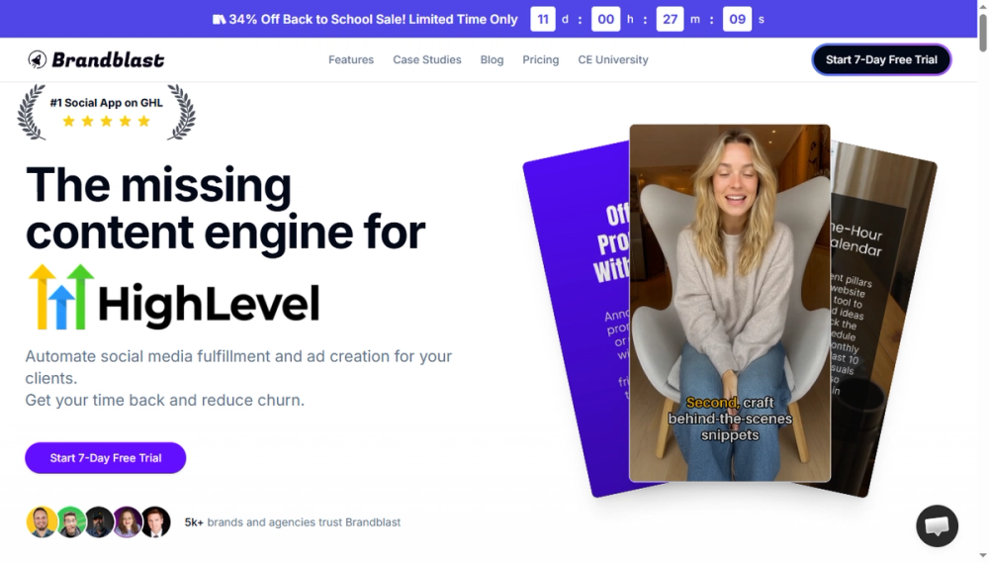The height and width of the screenshot is (563, 989).
Task: Click 'Automate social media fulfillment' paragraph
Action: click(x=238, y=367)
